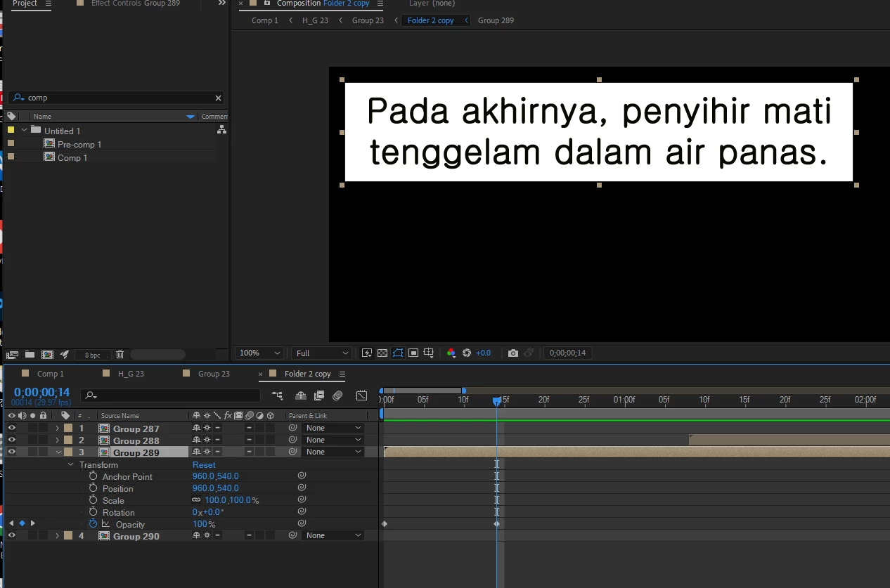Image resolution: width=890 pixels, height=588 pixels.
Task: Collapse Group 289 layer properties
Action: [58, 452]
